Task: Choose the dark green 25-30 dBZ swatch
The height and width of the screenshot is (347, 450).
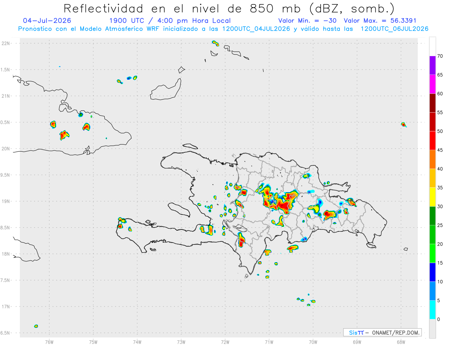Action: [432, 216]
